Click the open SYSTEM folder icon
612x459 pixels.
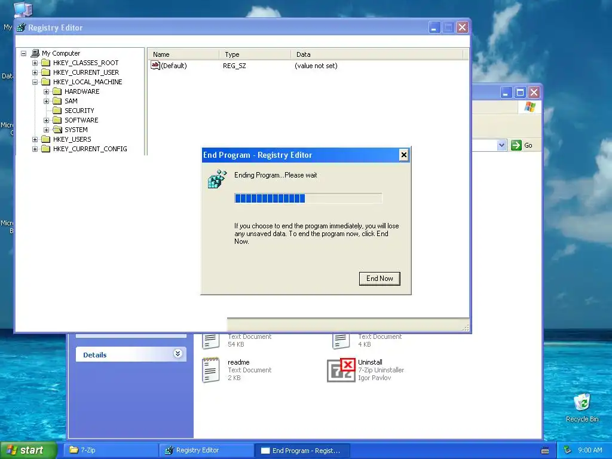tap(57, 130)
